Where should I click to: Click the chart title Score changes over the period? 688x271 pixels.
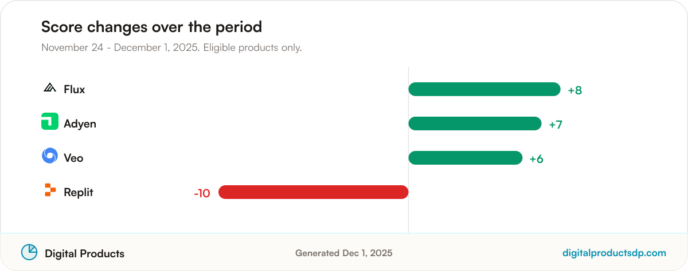(151, 27)
